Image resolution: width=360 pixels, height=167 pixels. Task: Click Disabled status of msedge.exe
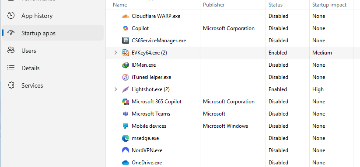(x=278, y=138)
